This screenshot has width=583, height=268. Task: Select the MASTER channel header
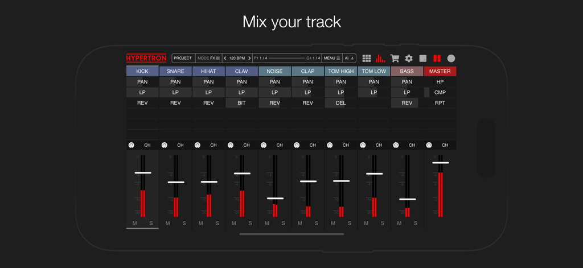[x=440, y=71]
